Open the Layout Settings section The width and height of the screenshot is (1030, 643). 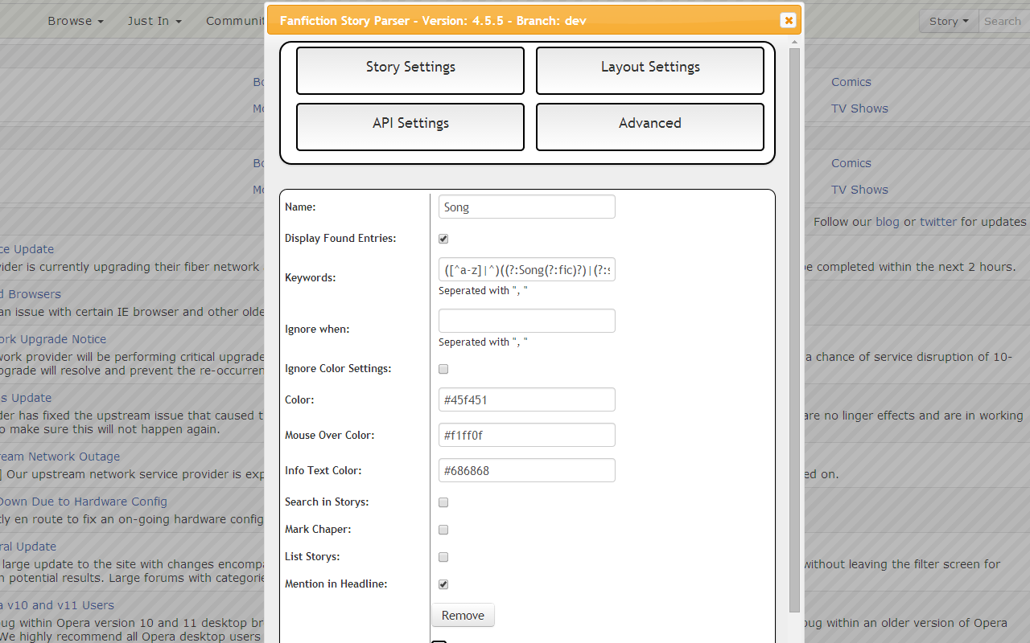650,71
